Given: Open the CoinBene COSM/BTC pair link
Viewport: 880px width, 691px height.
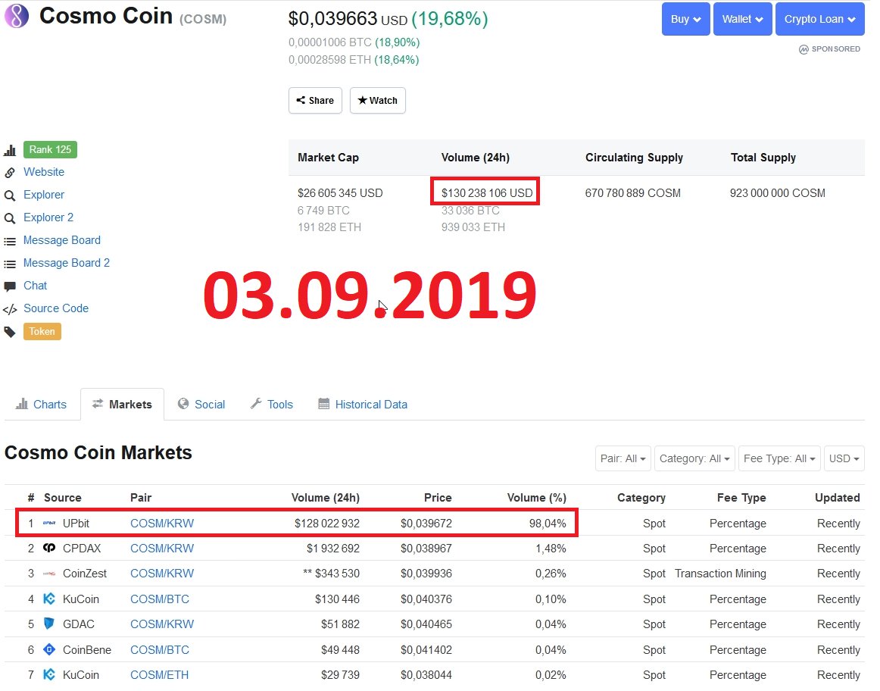Looking at the screenshot, I should [159, 649].
